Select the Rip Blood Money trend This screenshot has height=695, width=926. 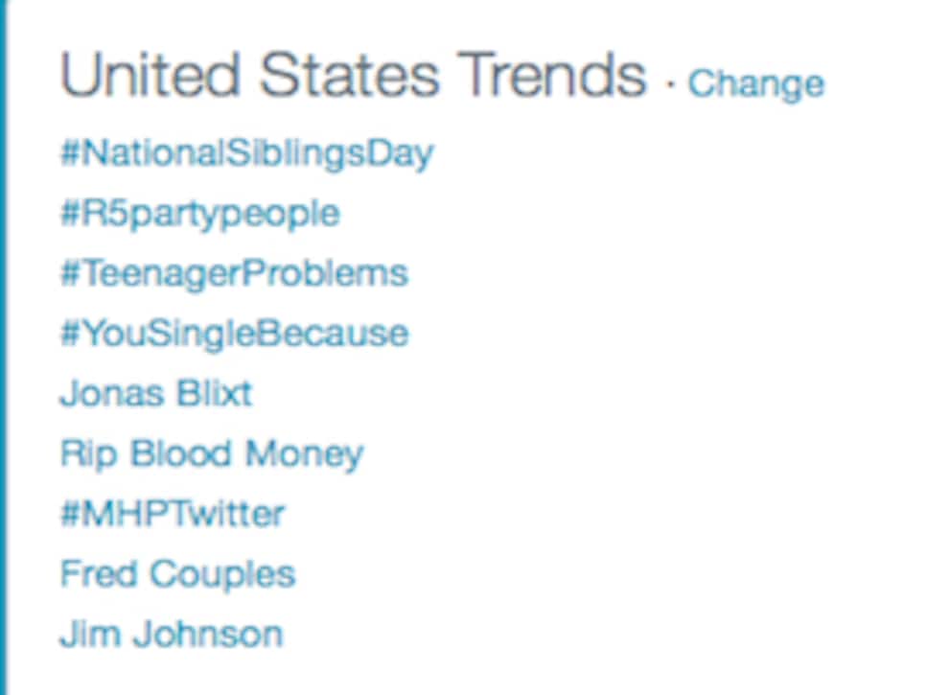[x=212, y=454]
